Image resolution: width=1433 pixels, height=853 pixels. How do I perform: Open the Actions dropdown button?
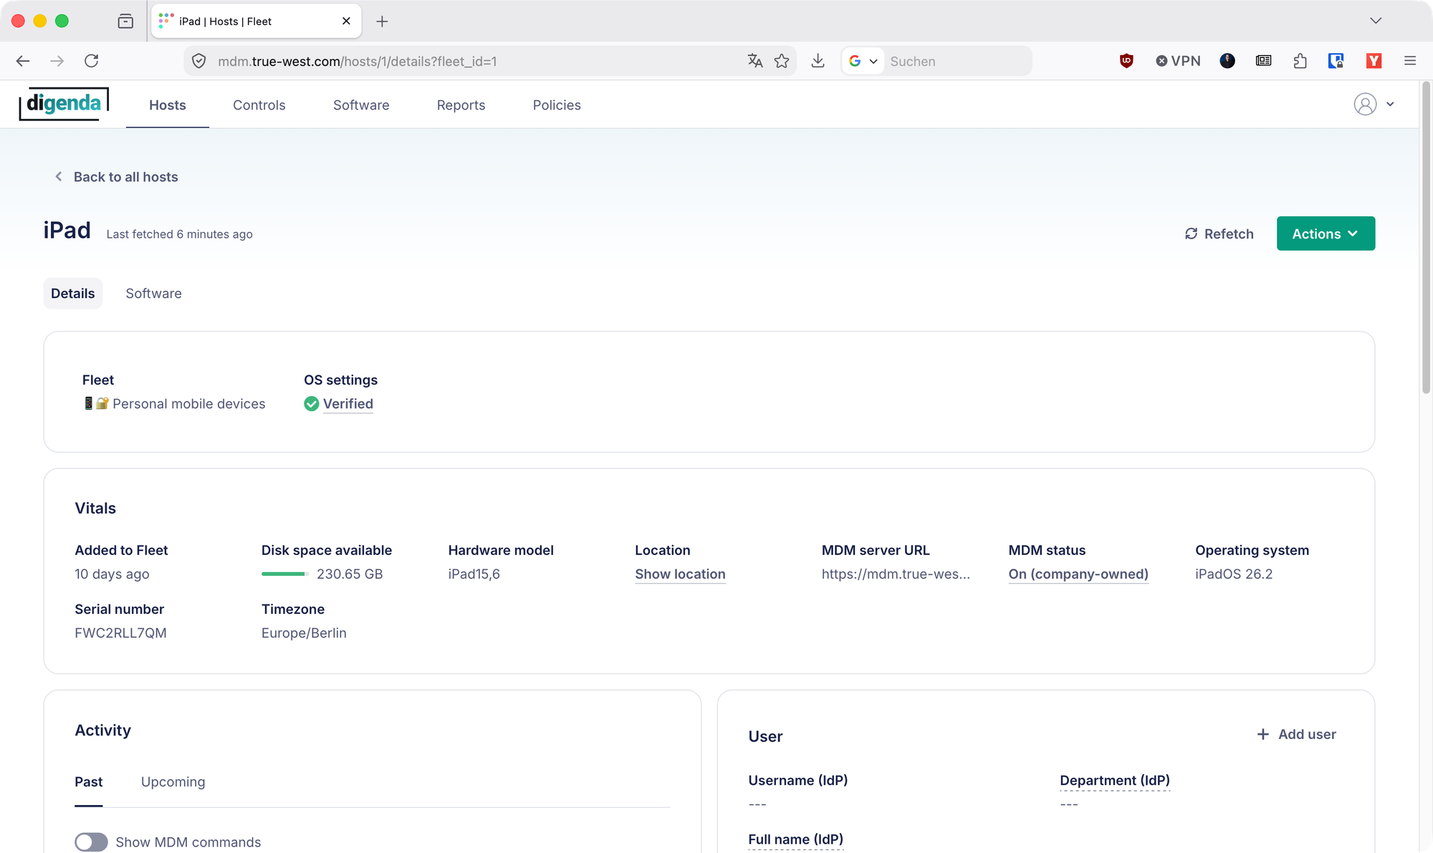1326,233
